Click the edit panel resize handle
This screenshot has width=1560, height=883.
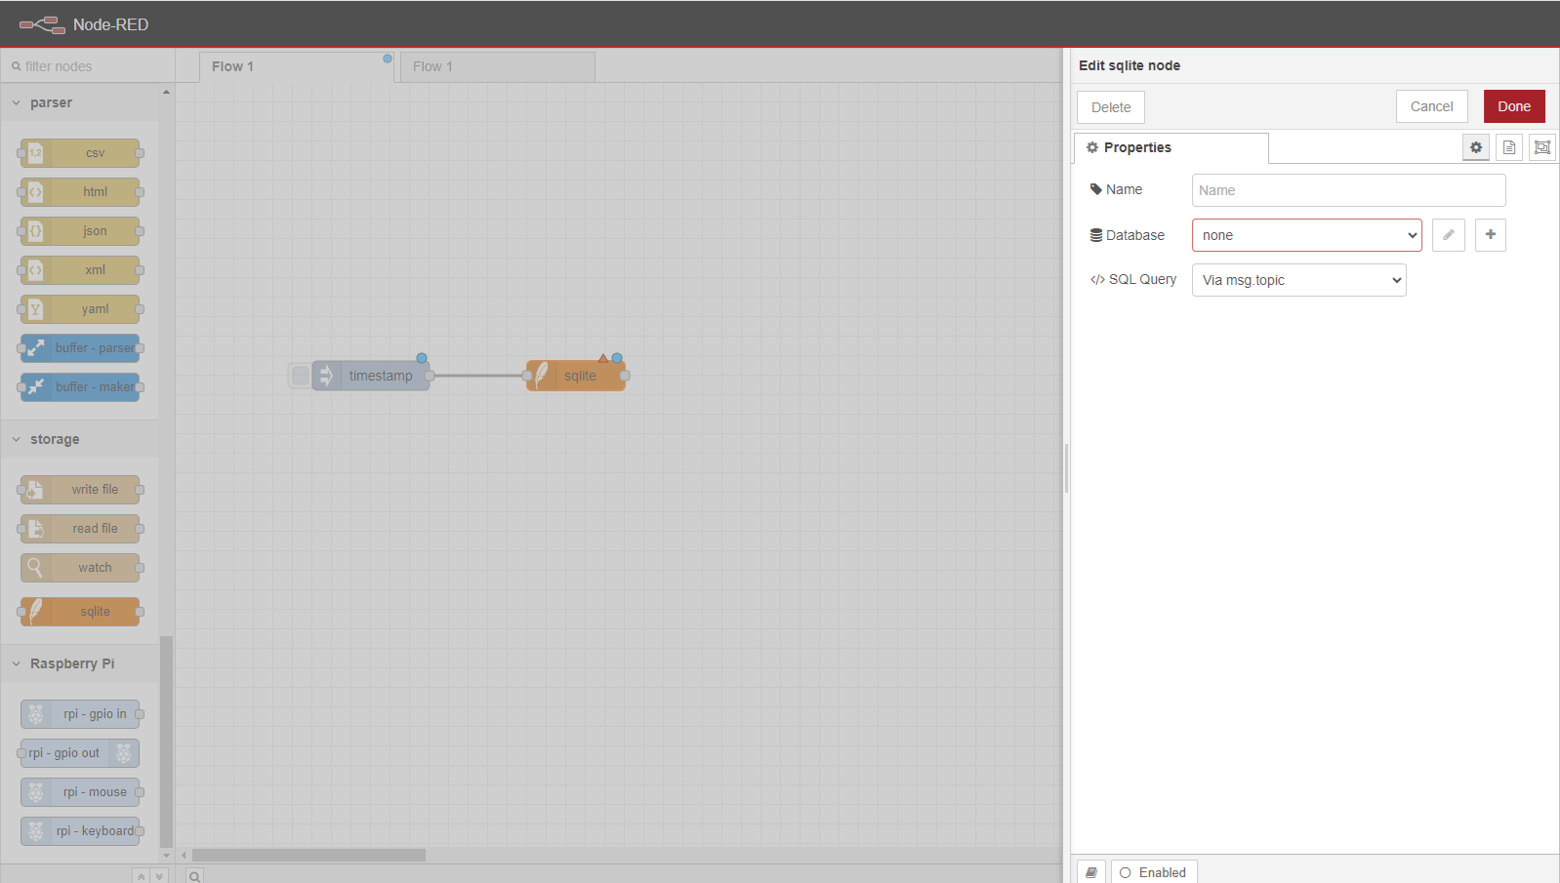coord(1066,468)
